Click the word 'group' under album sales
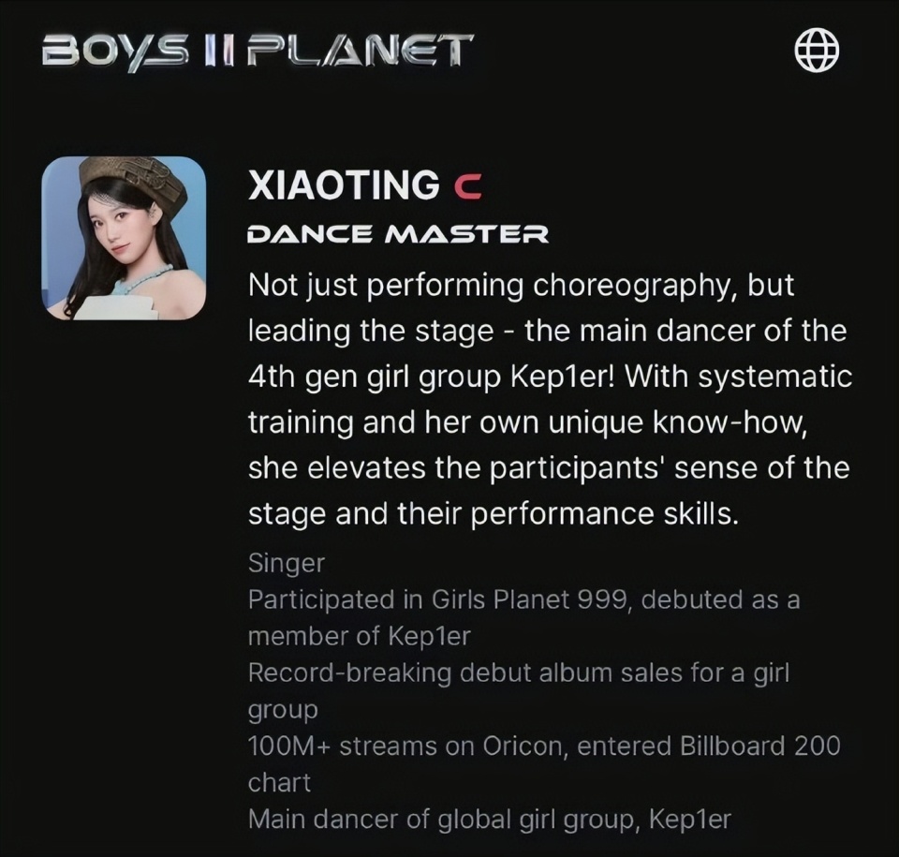The width and height of the screenshot is (899, 857). coord(283,710)
